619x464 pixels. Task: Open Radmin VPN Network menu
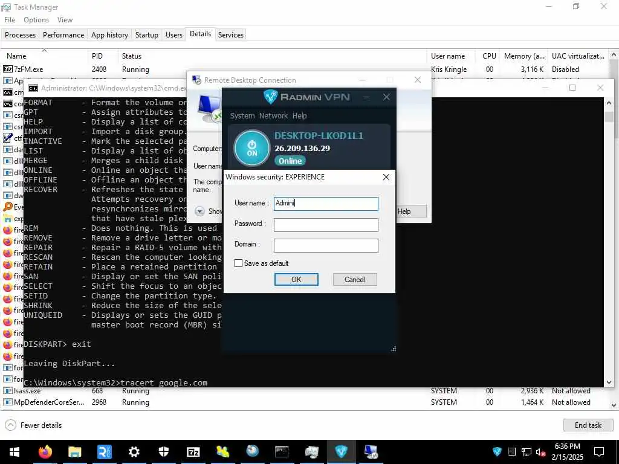click(x=273, y=116)
